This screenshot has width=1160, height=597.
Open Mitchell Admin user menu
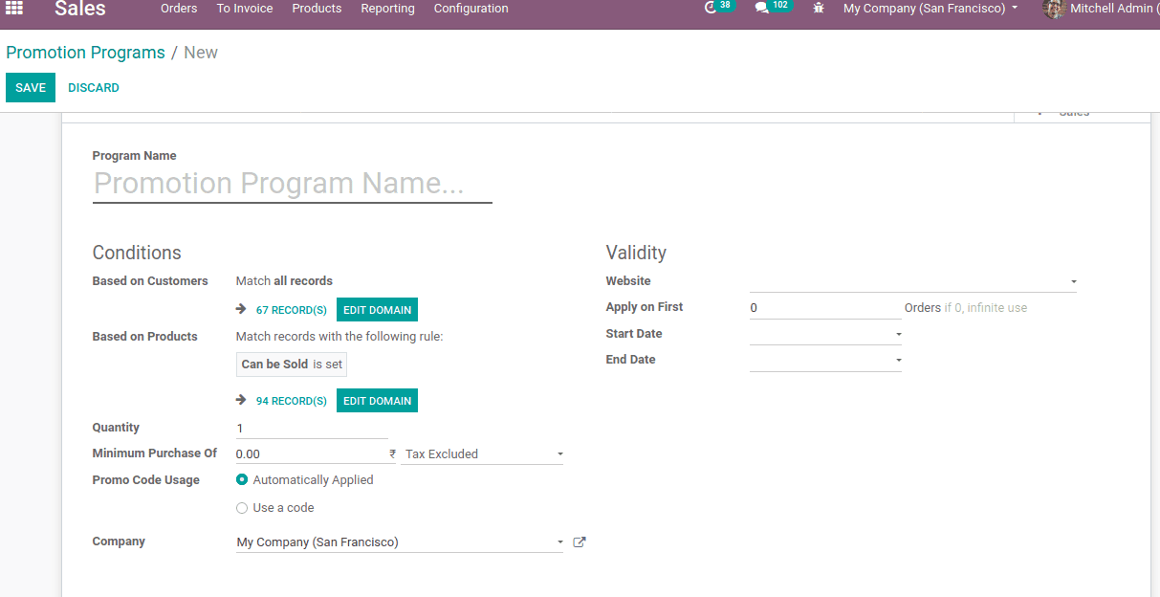click(1101, 9)
